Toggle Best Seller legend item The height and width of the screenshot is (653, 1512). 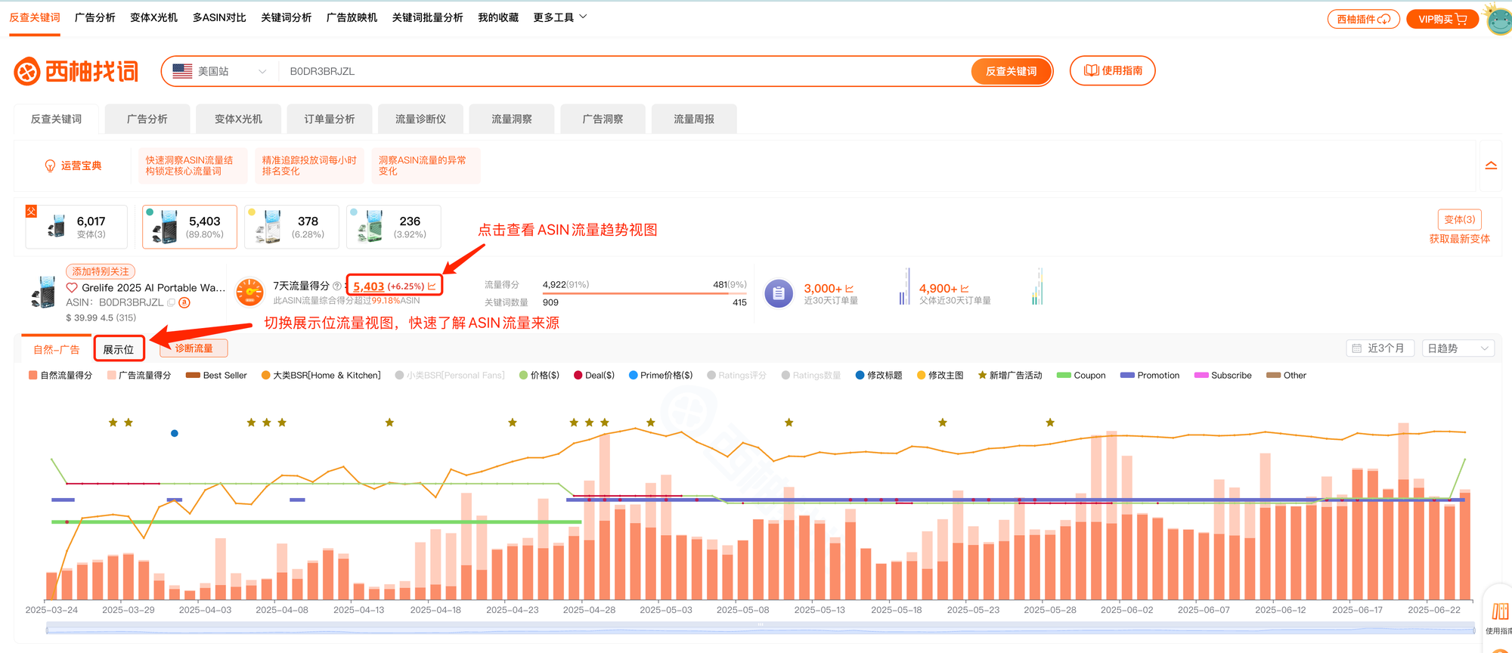(x=216, y=375)
